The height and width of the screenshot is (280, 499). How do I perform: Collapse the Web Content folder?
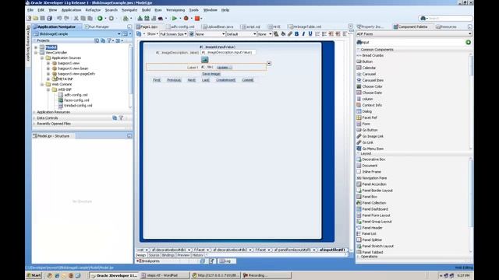coord(42,85)
